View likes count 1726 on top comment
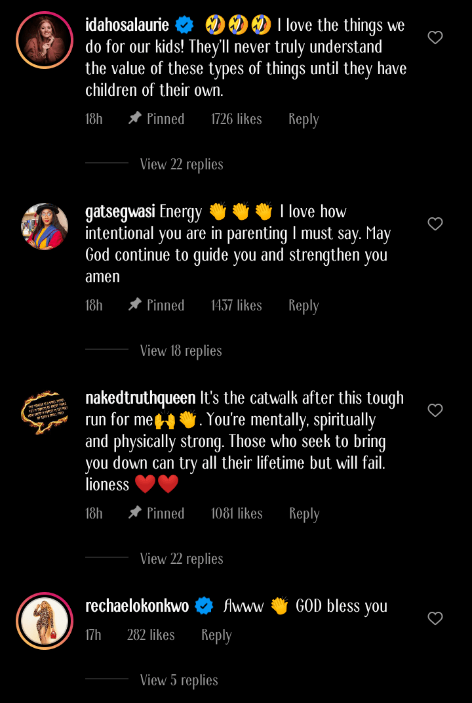 coord(236,118)
